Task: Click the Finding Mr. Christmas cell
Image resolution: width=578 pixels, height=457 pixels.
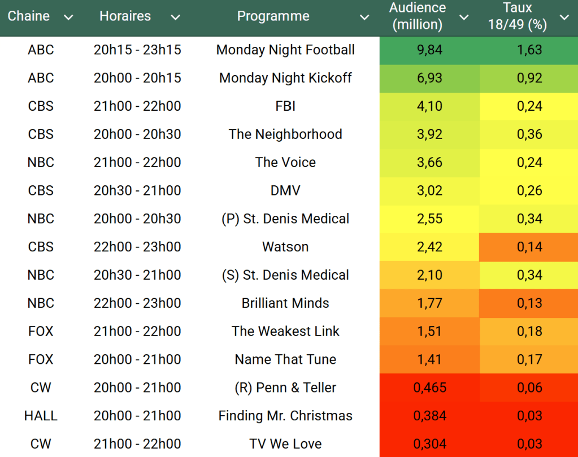Action: click(285, 416)
